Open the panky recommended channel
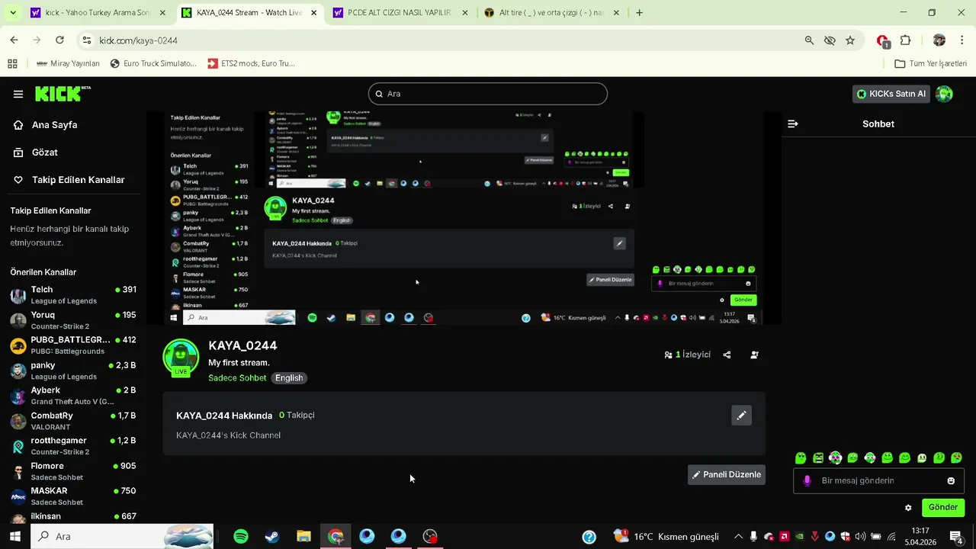The image size is (976, 549). coord(73,371)
